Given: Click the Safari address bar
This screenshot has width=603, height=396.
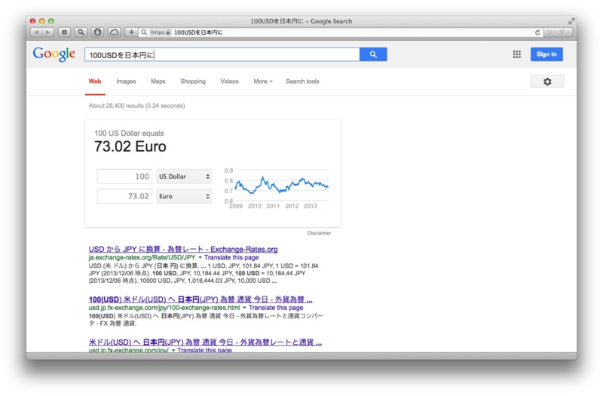Looking at the screenshot, I should (341, 32).
